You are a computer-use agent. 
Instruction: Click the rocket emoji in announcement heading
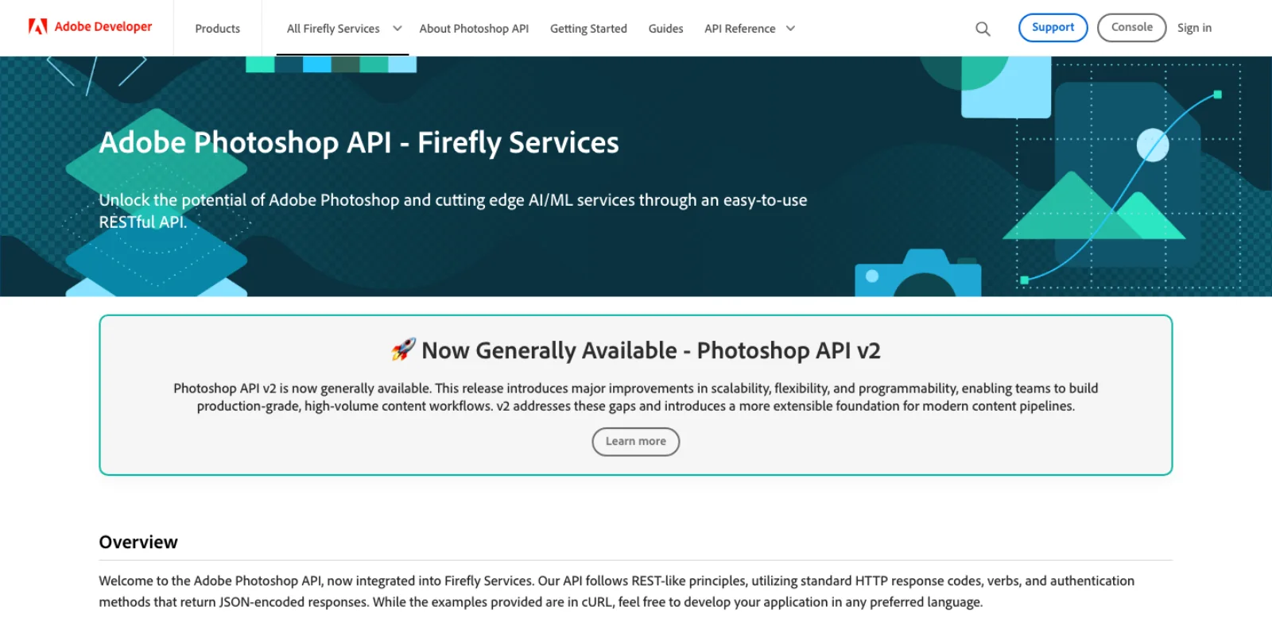(x=403, y=350)
